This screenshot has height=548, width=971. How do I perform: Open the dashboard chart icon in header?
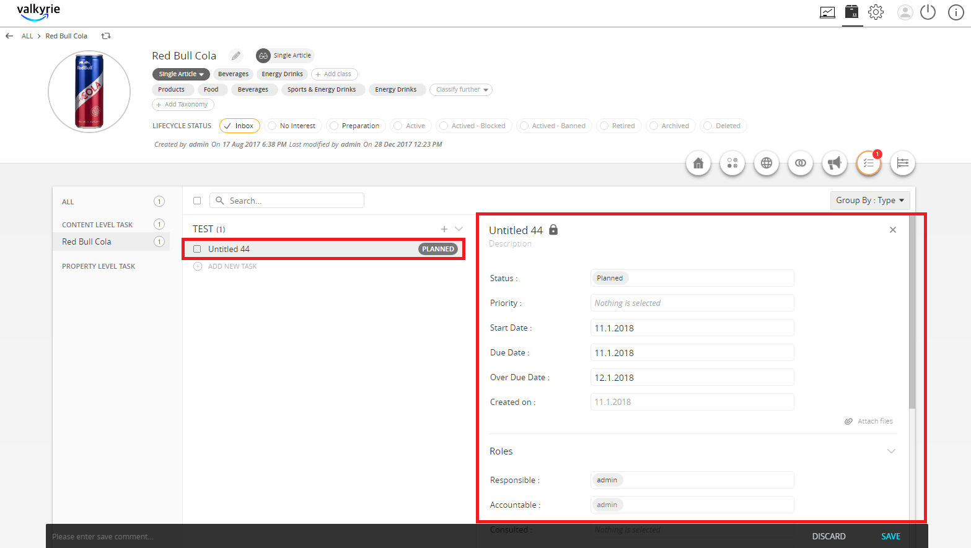coord(827,12)
